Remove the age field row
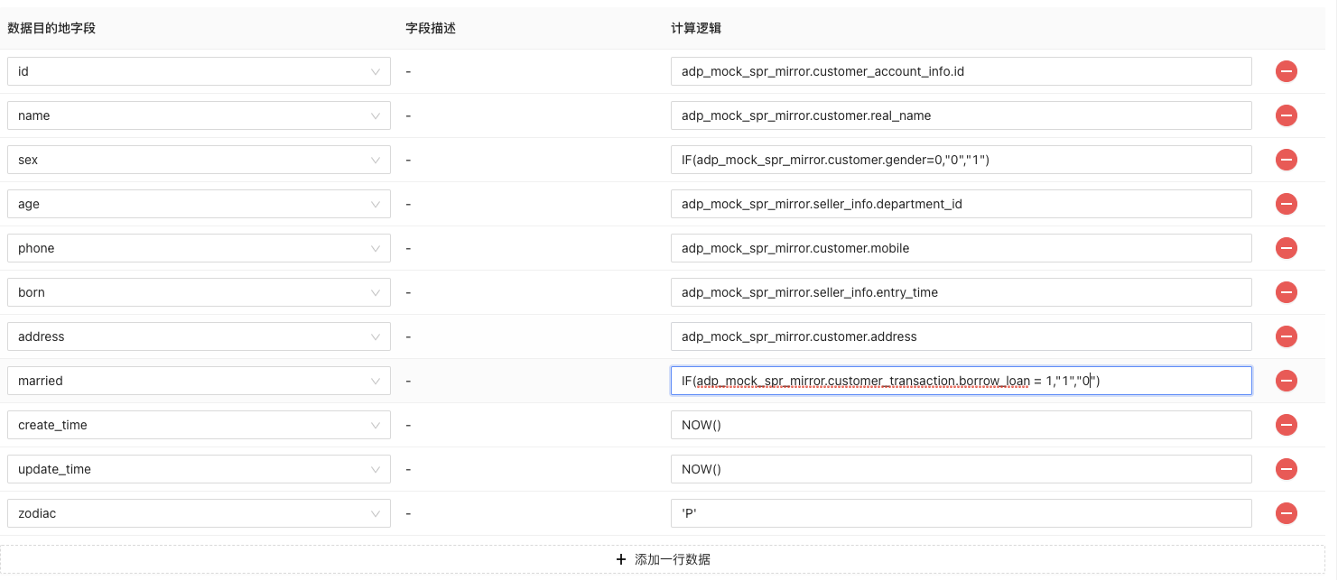 click(x=1286, y=204)
